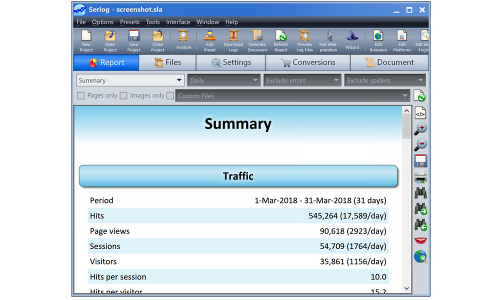Viewport: 500px width, 300px height.
Task: Open the Exclude spiders dropdown
Action: (384, 80)
